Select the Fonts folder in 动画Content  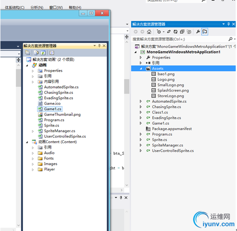point(49,159)
